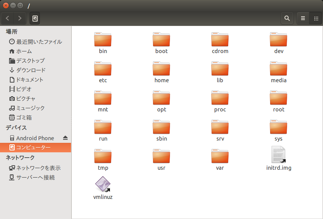This screenshot has width=323, height=219.
Task: Close the file manager window
Action: click(x=6, y=6)
